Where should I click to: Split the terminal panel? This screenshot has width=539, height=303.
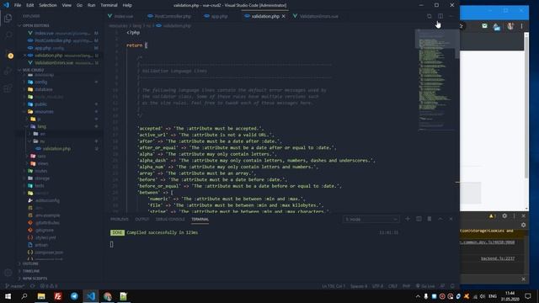(419, 219)
